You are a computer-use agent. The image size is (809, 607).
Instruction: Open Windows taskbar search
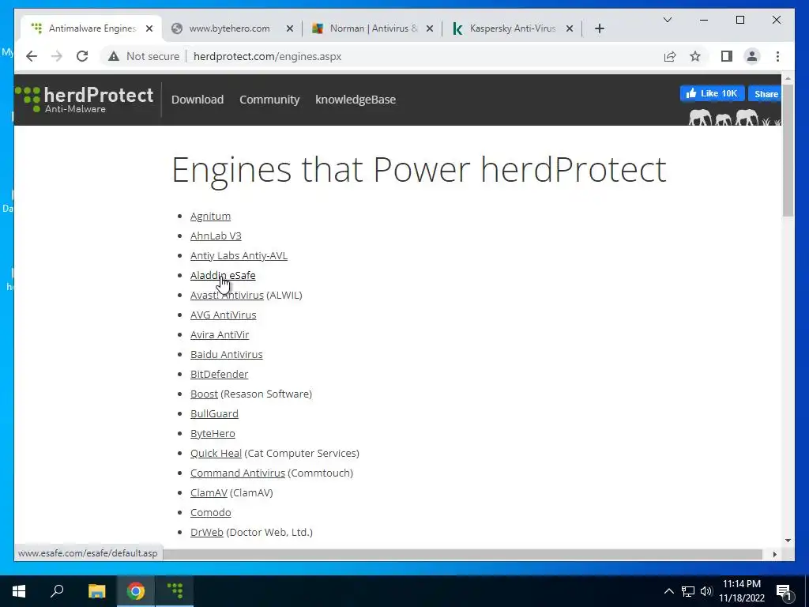point(57,591)
